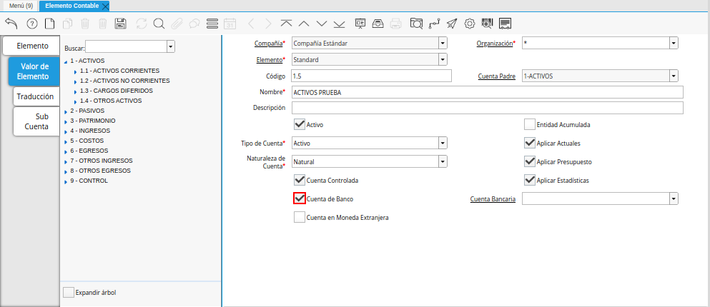Select 5 - COSTOS in the tree
The height and width of the screenshot is (307, 710).
(x=87, y=141)
